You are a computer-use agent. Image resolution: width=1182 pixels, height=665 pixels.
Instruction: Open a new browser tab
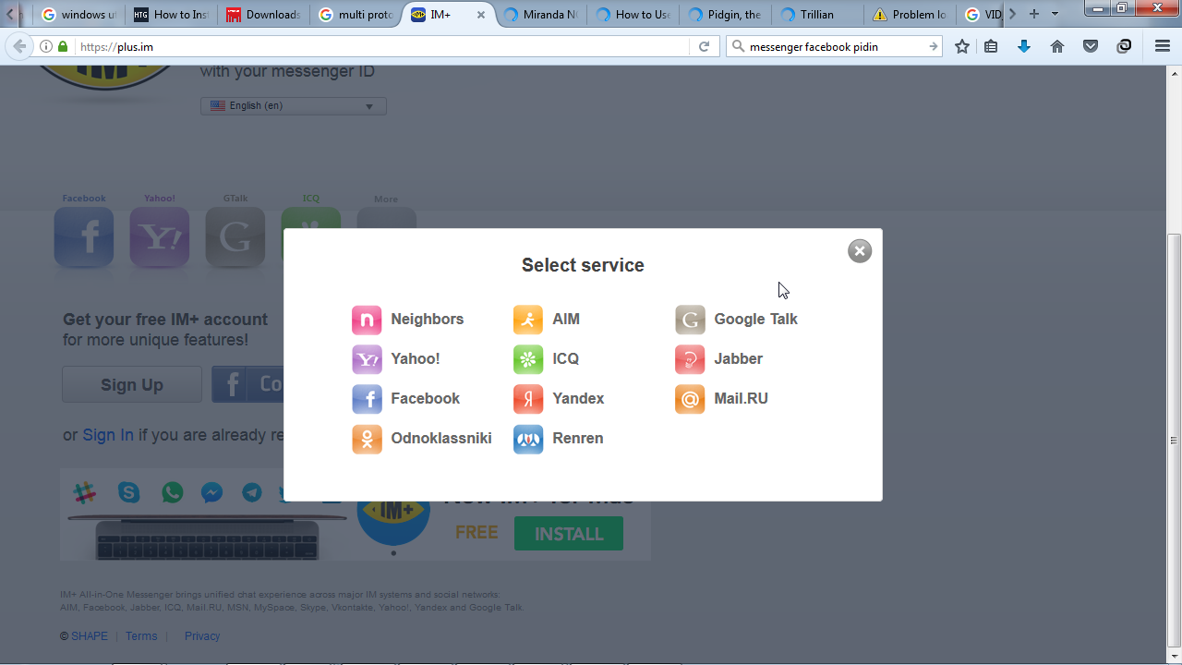pyautogui.click(x=1034, y=14)
